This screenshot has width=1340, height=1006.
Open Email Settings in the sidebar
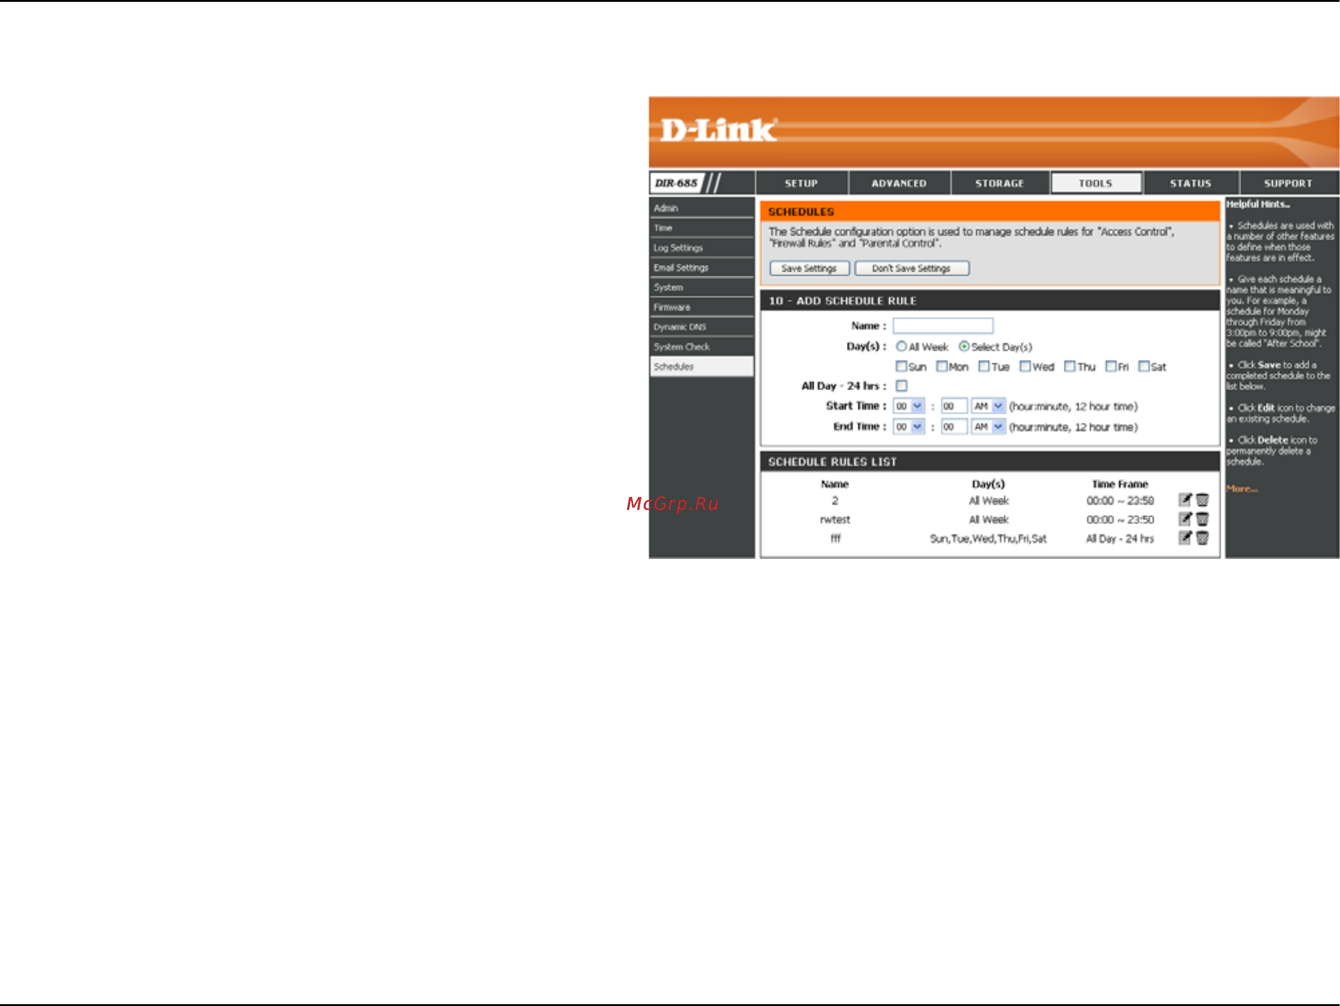click(701, 267)
